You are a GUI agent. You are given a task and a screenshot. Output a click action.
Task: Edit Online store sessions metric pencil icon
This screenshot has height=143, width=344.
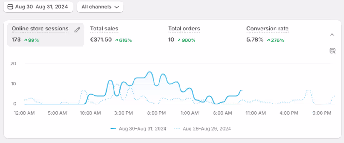(x=77, y=30)
